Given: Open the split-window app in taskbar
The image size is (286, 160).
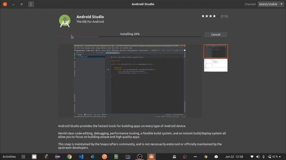Looking at the screenshot, I should 128,157.
